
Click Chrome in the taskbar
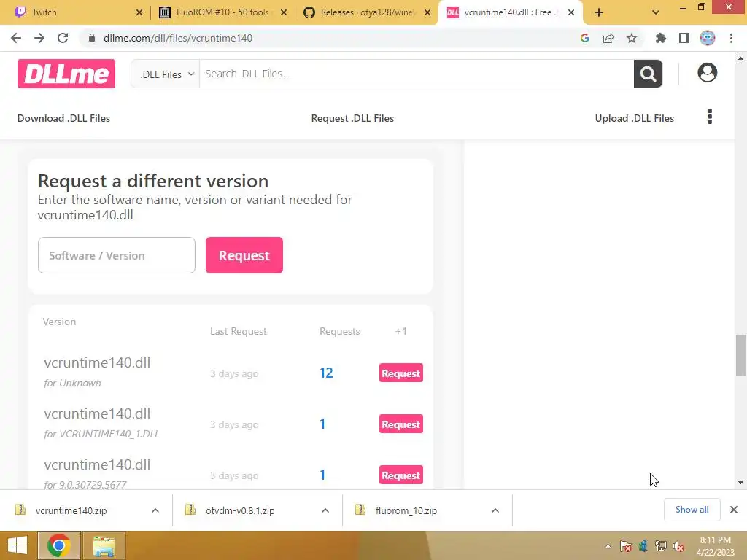click(58, 545)
